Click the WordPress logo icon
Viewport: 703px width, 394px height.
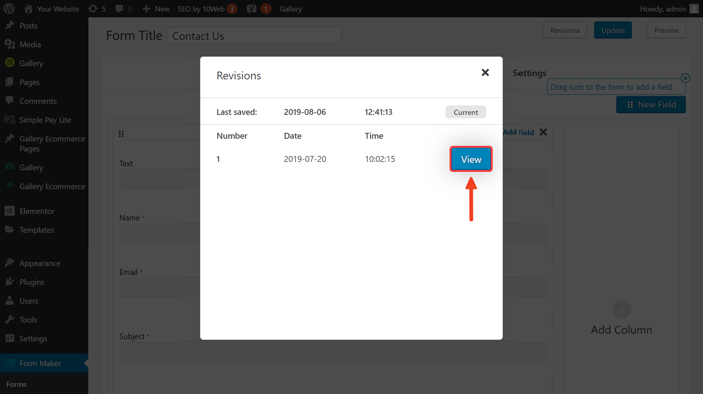pos(9,9)
